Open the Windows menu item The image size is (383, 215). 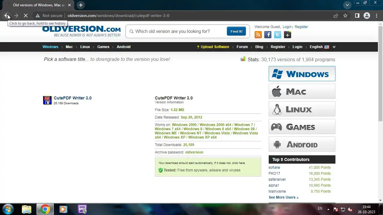point(50,47)
